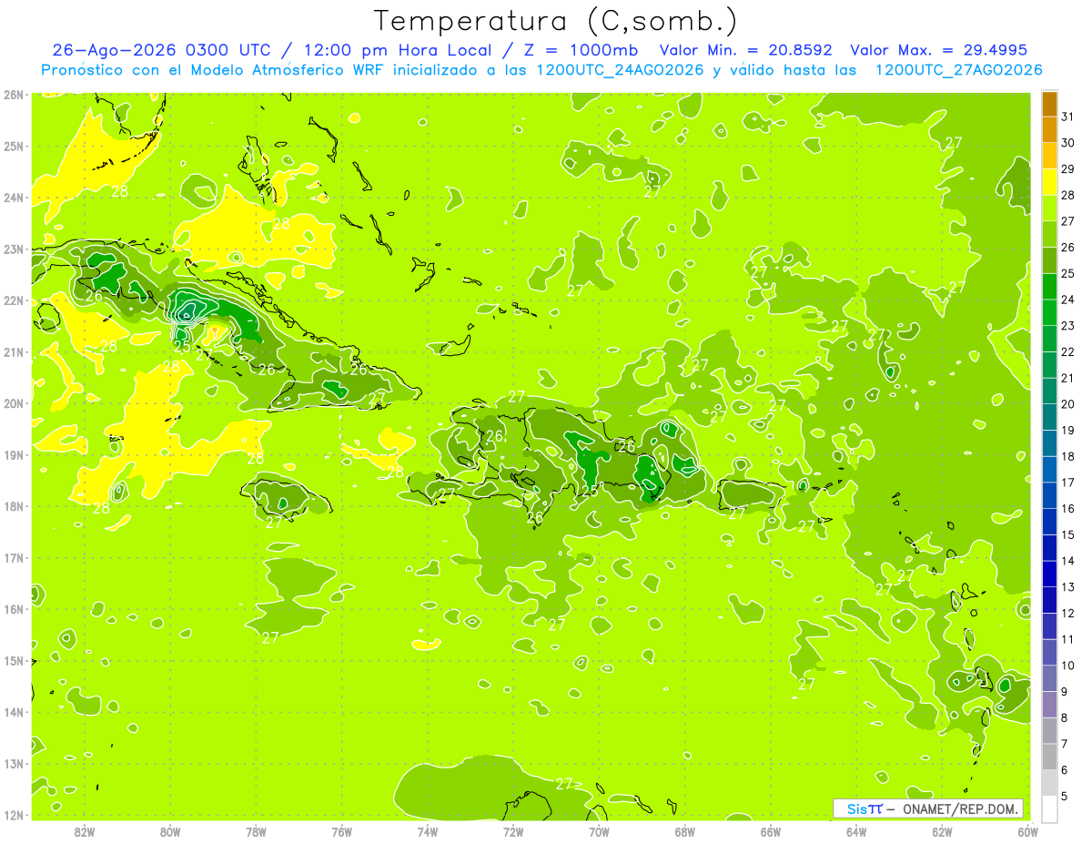This screenshot has width=1092, height=844.
Task: Select the 'Valor Max. = 29.4995' text
Action: [x=939, y=50]
